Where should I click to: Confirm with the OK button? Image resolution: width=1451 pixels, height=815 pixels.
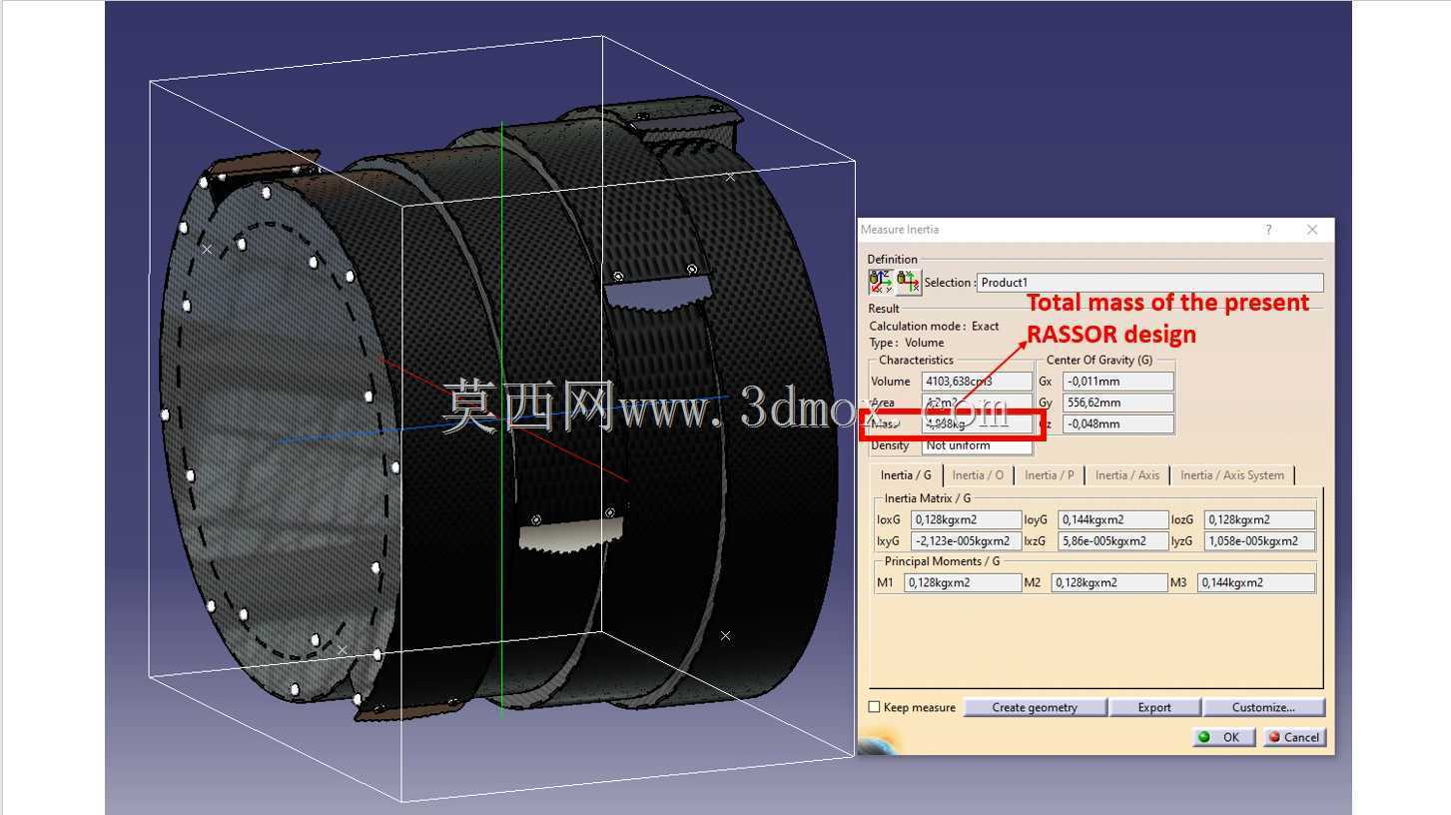click(1223, 737)
